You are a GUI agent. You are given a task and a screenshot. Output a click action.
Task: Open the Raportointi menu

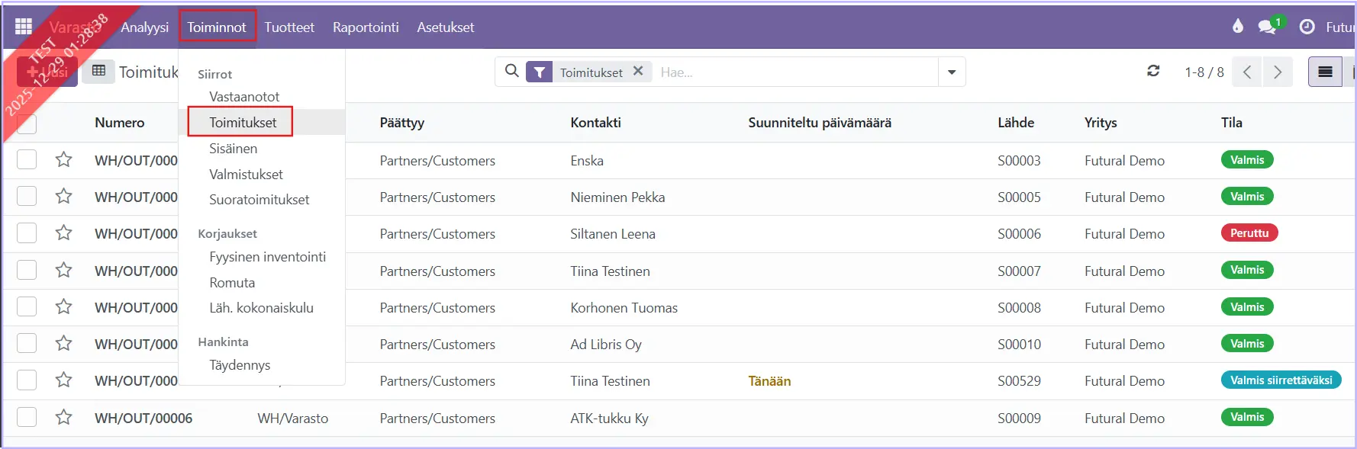(x=366, y=27)
